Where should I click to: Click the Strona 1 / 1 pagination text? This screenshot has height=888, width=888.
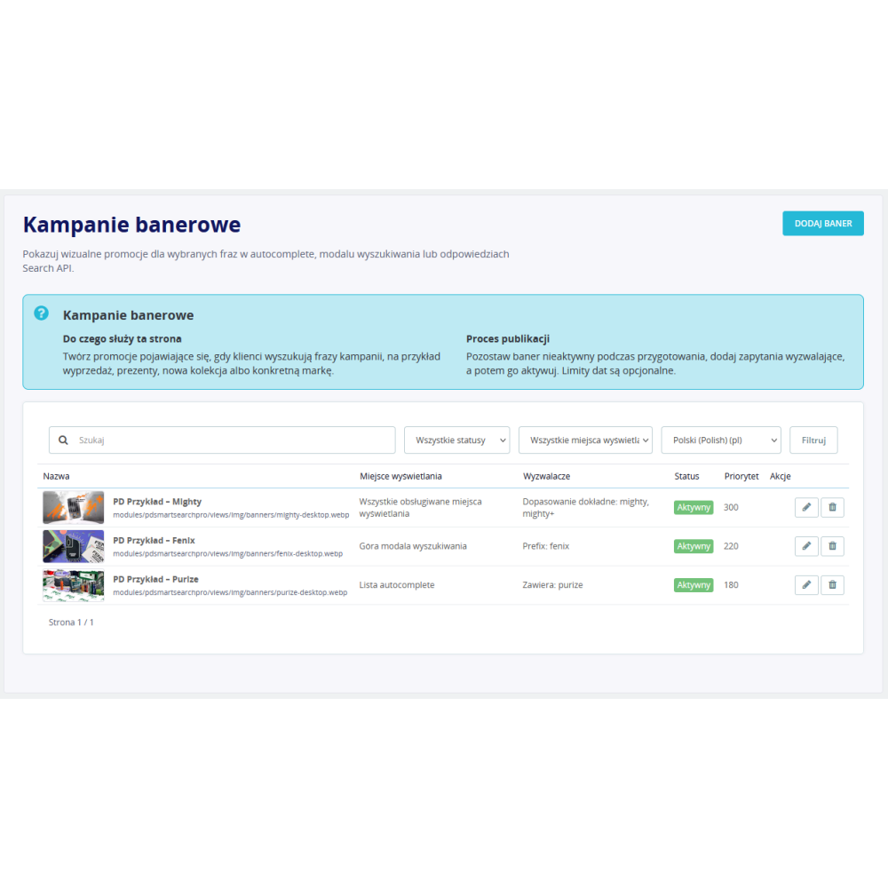coord(71,622)
